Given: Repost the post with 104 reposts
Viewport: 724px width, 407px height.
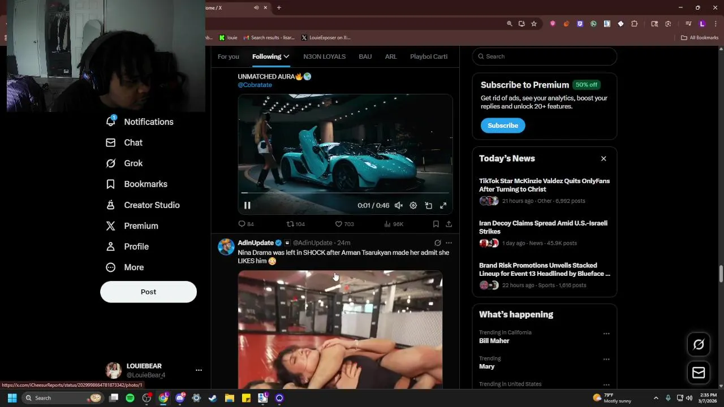Looking at the screenshot, I should tap(295, 224).
